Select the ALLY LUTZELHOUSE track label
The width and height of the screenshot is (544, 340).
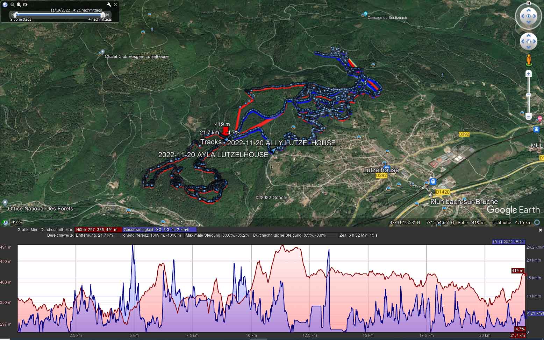click(x=281, y=143)
